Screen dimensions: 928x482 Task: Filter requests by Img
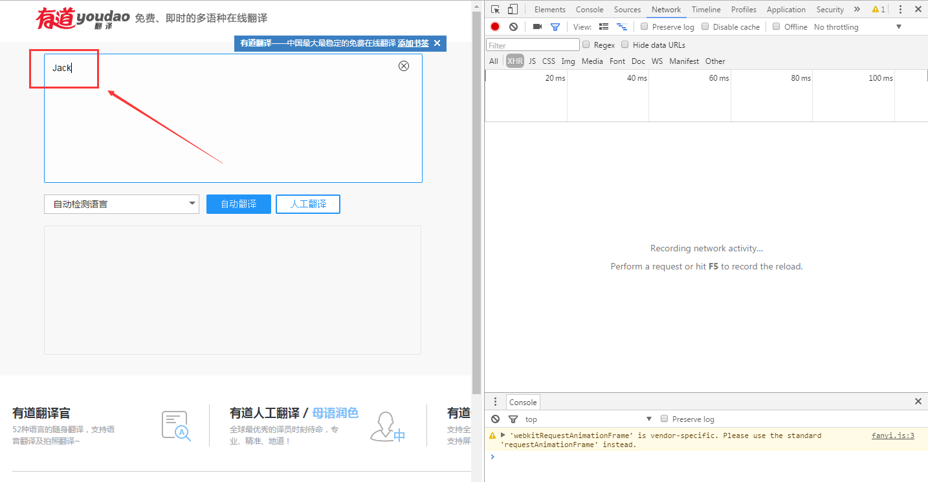[568, 61]
